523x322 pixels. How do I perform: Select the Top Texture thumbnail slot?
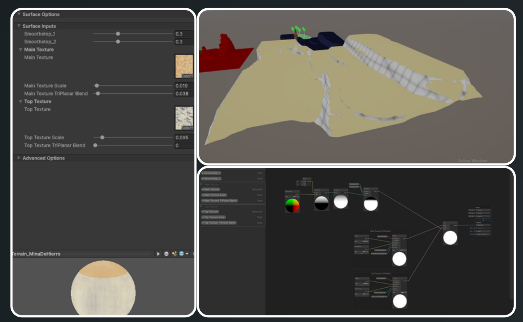[184, 118]
